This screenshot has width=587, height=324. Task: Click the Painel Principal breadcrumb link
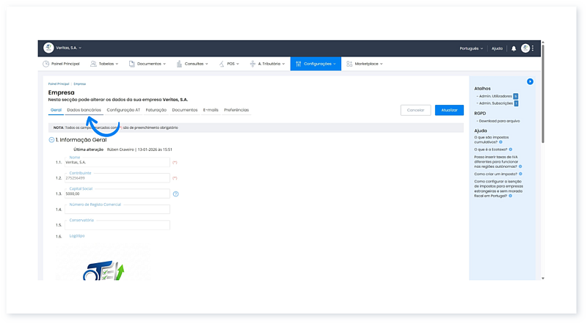(x=59, y=84)
